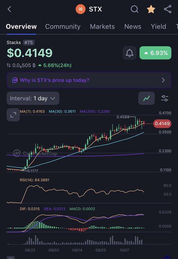Open the News tab
Viewport: 178px width, 259px height.
(x=133, y=27)
